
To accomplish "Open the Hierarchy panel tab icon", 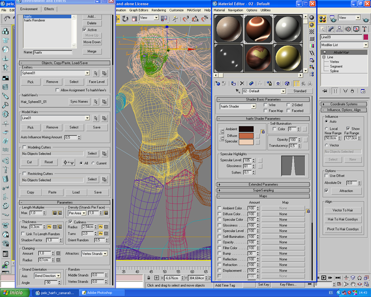I will coord(339,29).
